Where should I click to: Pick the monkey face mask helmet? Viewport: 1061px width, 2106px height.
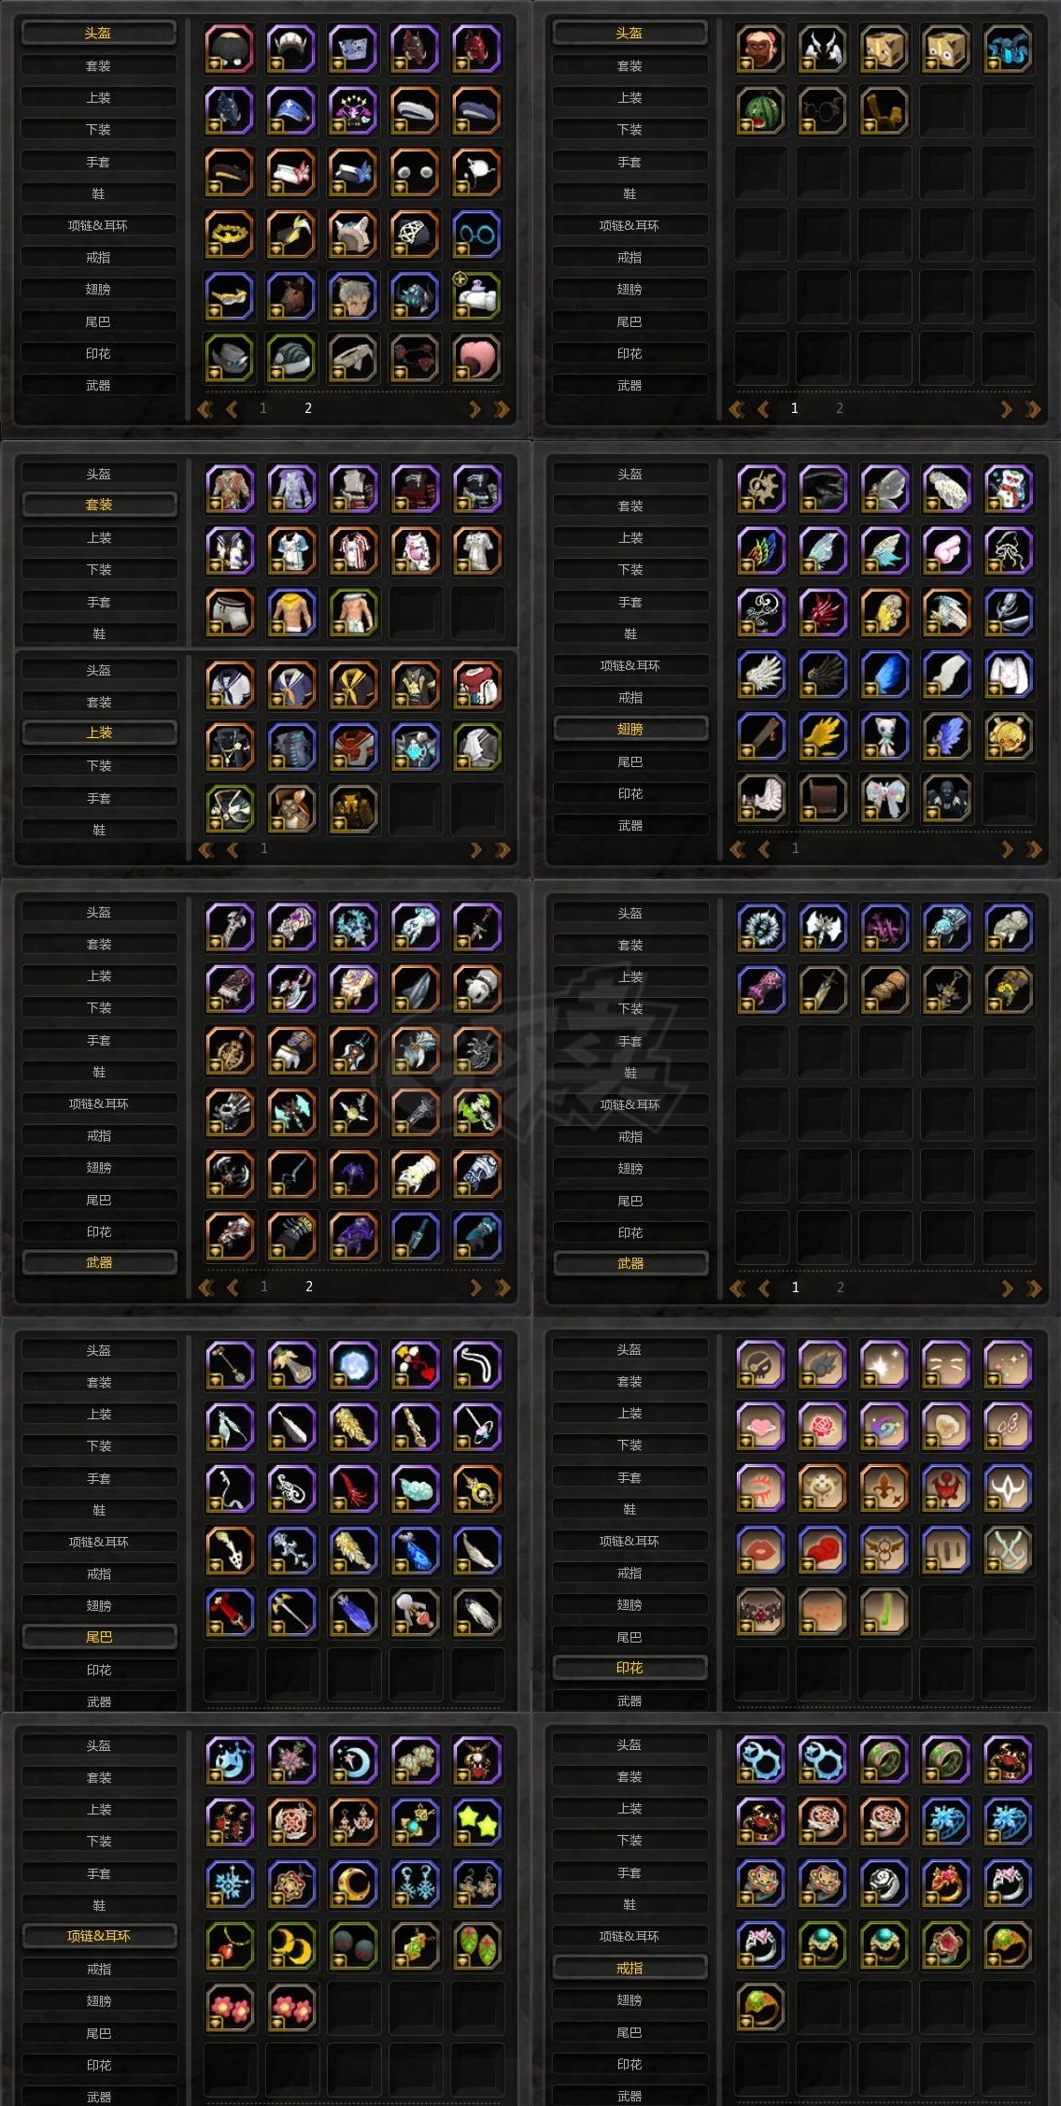[x=760, y=49]
